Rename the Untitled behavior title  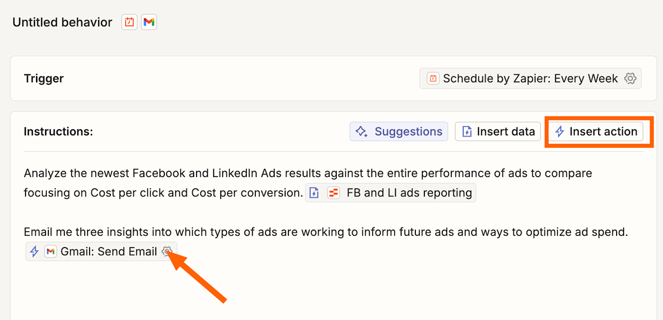click(62, 22)
